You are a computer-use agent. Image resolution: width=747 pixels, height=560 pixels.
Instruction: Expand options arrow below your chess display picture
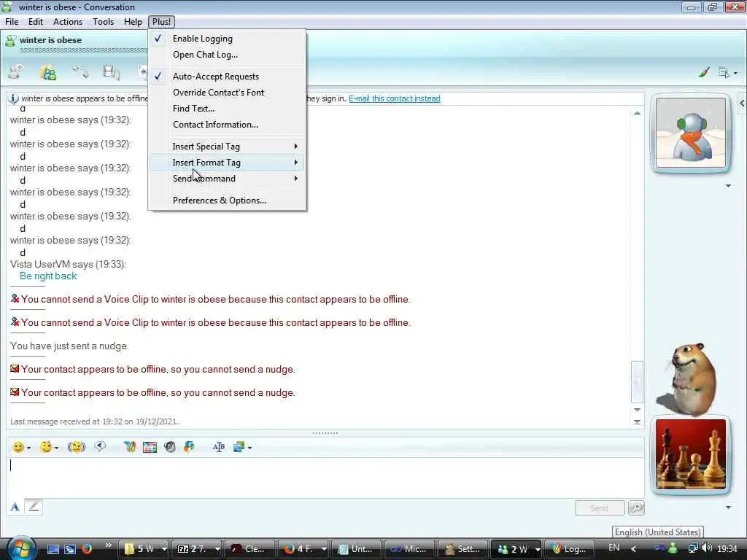coord(728,507)
